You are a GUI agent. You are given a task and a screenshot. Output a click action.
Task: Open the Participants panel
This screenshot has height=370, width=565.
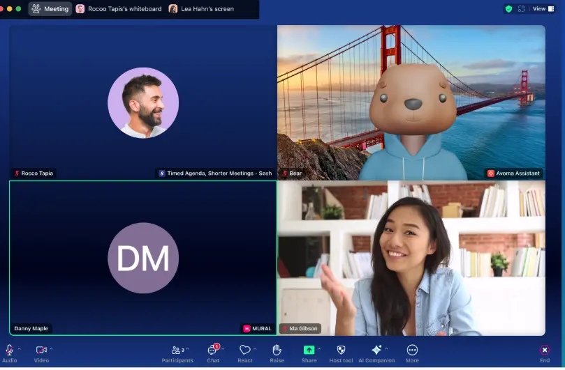coord(177,350)
